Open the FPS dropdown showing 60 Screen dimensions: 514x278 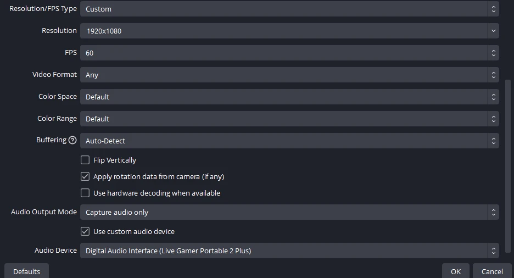coord(289,53)
